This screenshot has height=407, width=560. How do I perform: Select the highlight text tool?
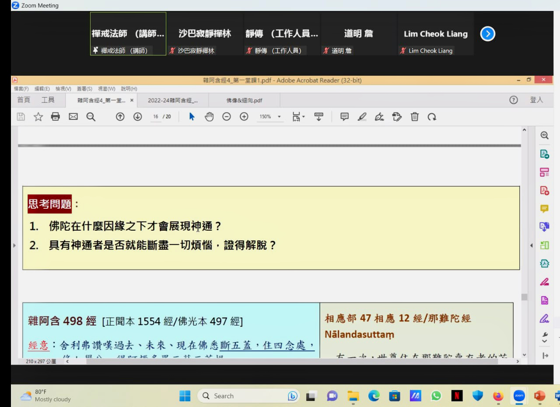click(x=362, y=117)
